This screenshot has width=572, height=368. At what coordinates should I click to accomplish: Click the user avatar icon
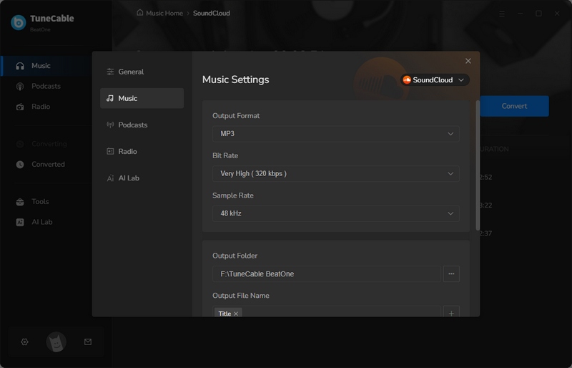pyautogui.click(x=56, y=342)
